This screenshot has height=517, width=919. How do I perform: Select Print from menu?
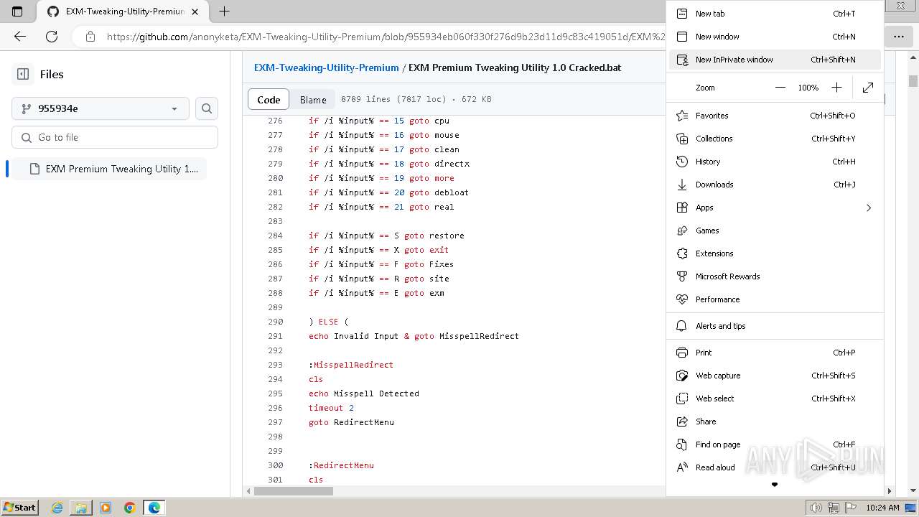[x=775, y=353]
